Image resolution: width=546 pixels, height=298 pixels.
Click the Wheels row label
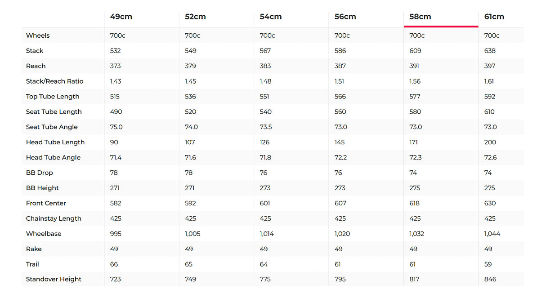(38, 36)
